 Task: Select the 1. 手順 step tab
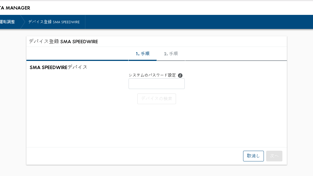[143, 54]
